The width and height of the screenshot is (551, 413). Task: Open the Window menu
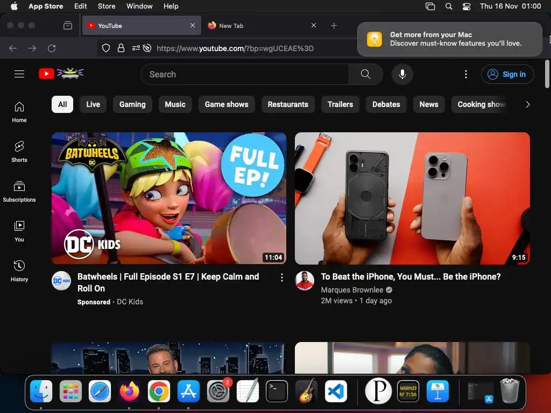(139, 6)
